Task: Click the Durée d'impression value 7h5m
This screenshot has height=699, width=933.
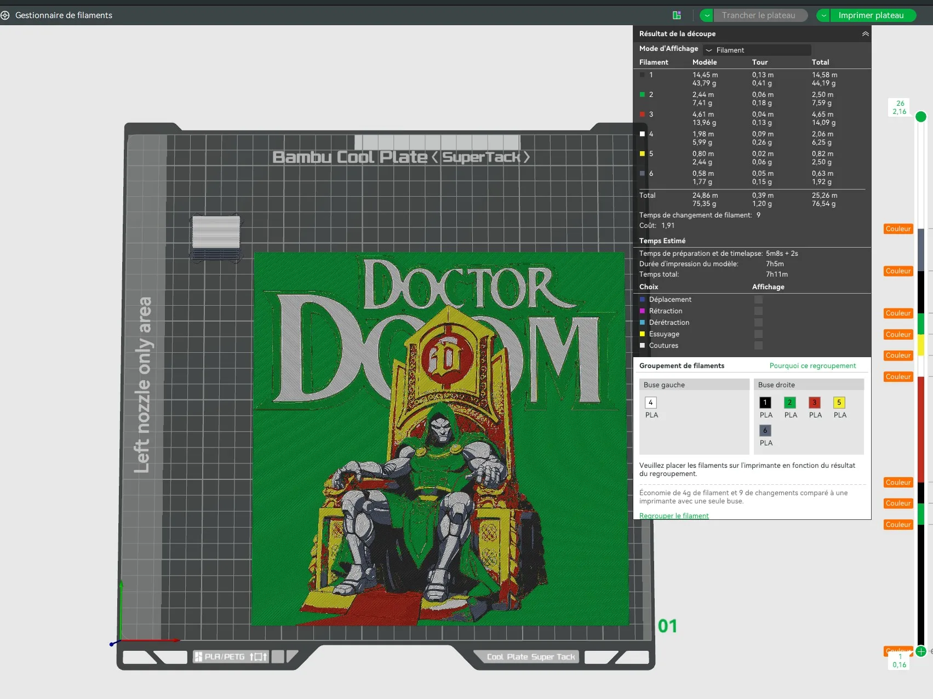Action: tap(775, 264)
